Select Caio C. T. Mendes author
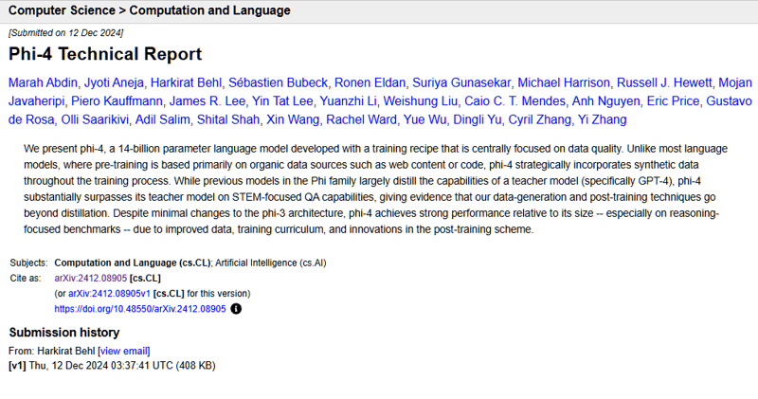 pos(514,101)
